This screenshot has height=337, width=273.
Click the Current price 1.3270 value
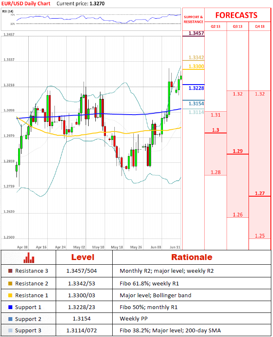tap(97, 4)
